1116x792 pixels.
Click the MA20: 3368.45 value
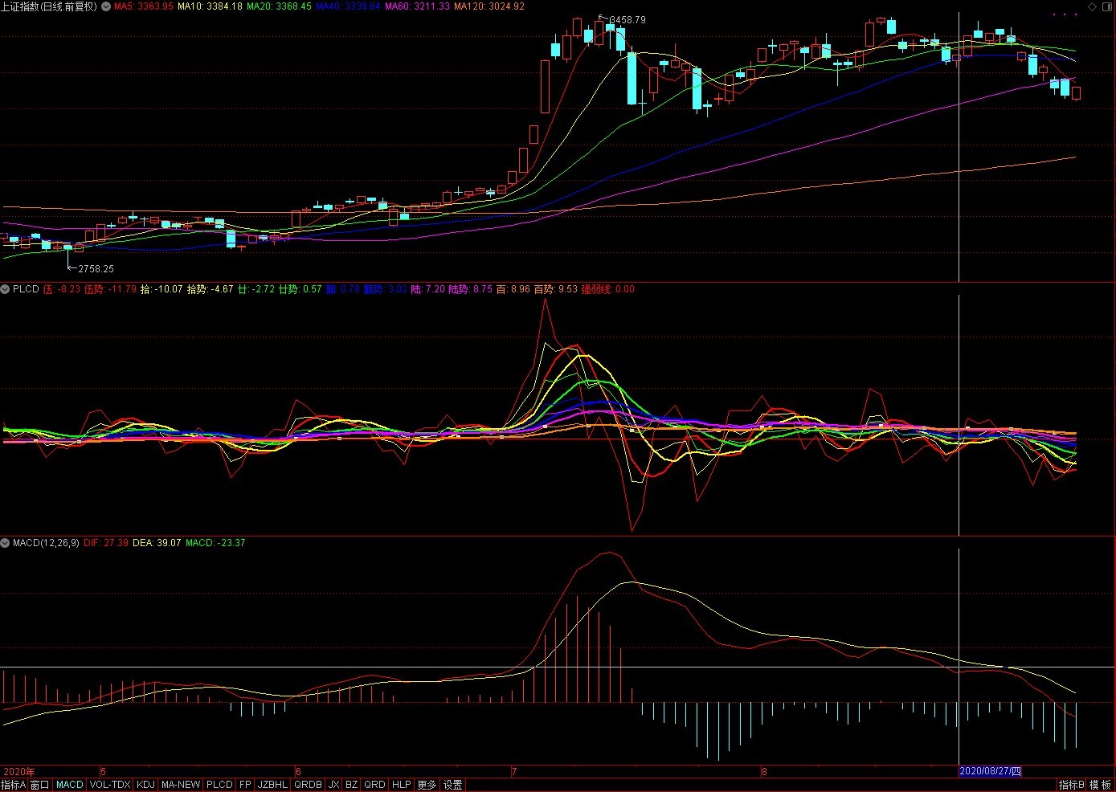[279, 6]
